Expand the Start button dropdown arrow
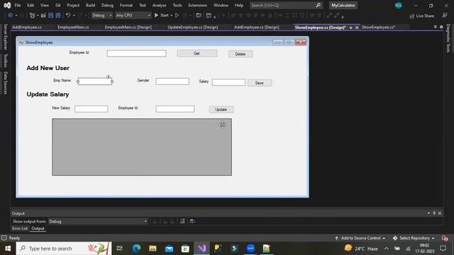 pos(172,16)
